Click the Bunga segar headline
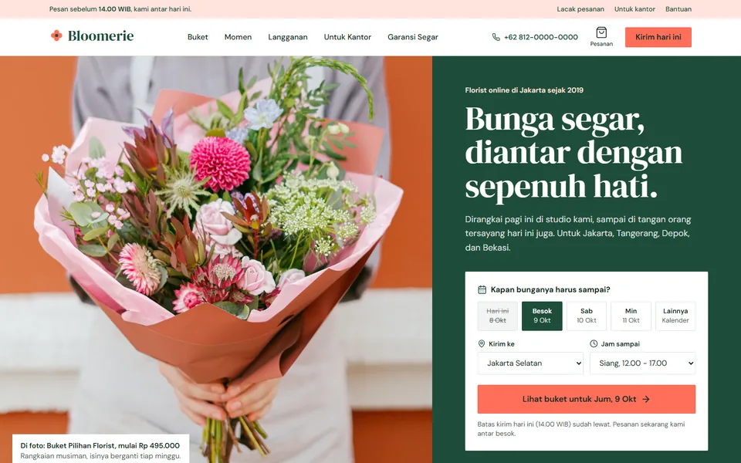The image size is (741, 463). 574,153
